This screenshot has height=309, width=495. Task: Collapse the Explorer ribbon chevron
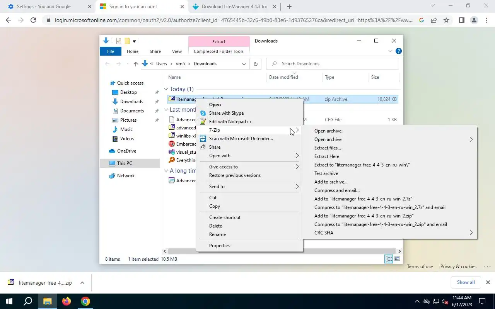[390, 51]
